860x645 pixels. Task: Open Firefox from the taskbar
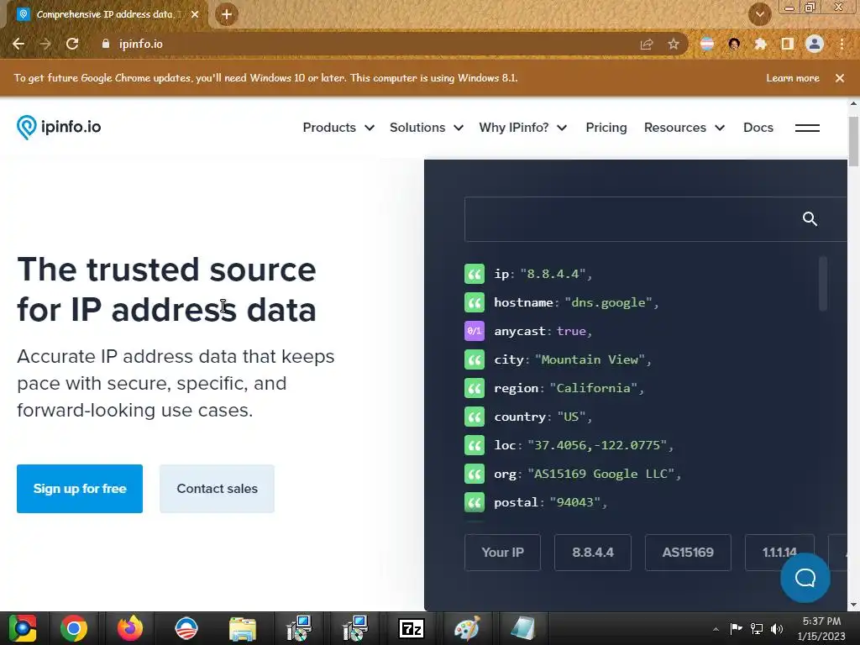coord(130,628)
